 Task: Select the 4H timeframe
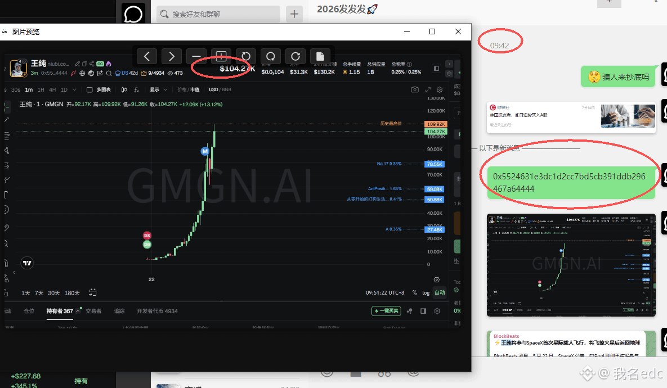(x=52, y=89)
